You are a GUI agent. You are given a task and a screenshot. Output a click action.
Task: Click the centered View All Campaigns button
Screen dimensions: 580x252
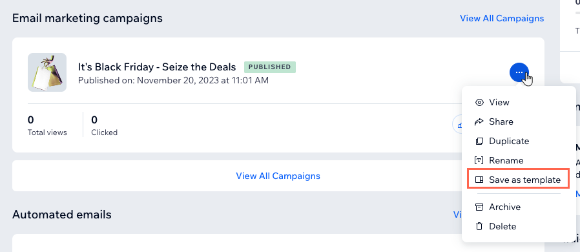tap(278, 176)
